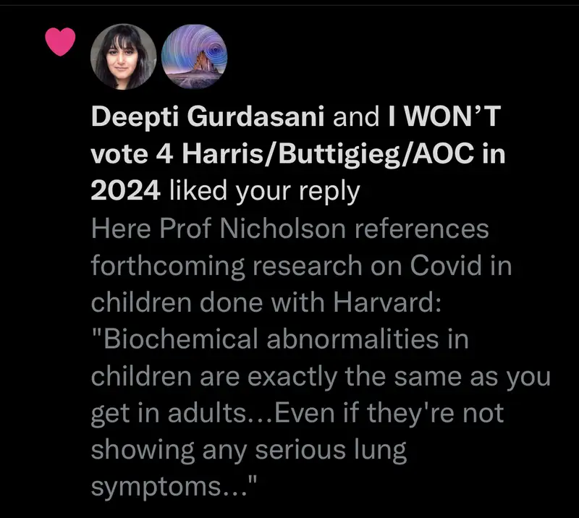Click the pink heart like icon

point(60,43)
